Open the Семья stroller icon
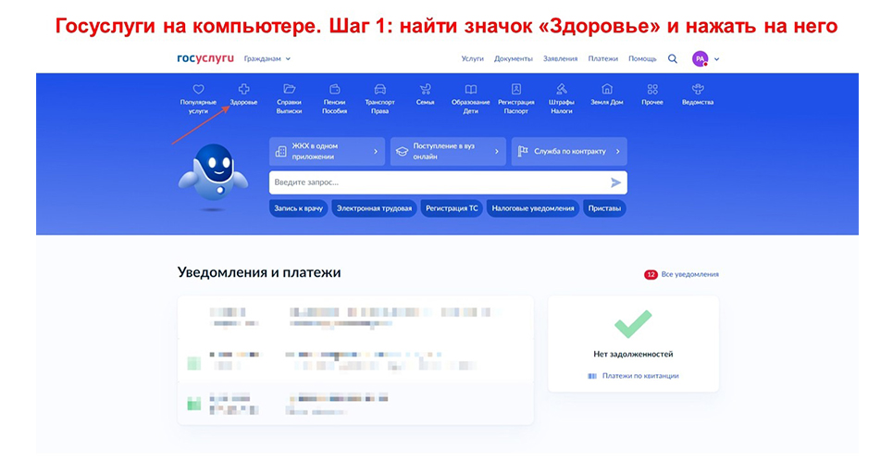 425,90
